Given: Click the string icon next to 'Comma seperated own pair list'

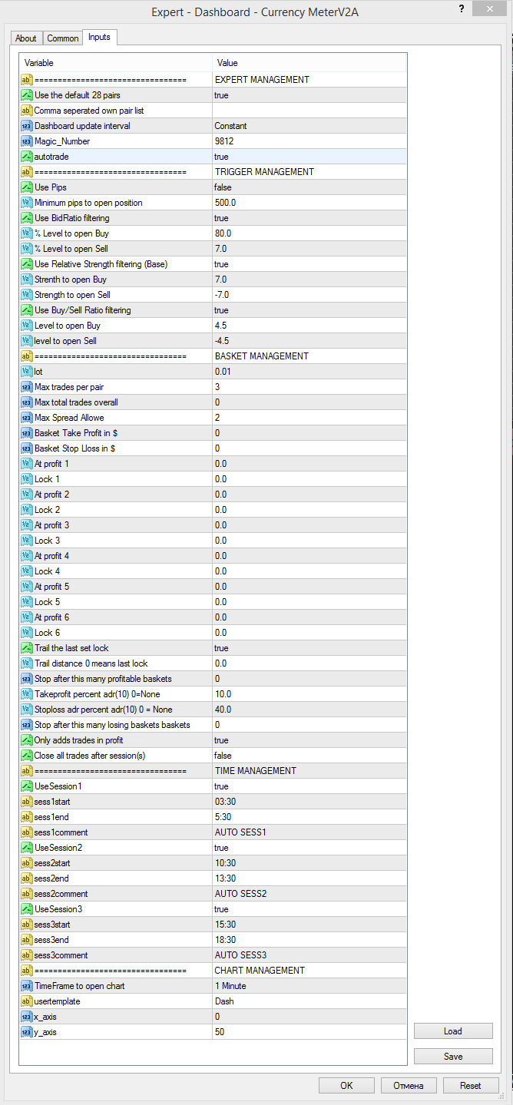Looking at the screenshot, I should [x=26, y=111].
